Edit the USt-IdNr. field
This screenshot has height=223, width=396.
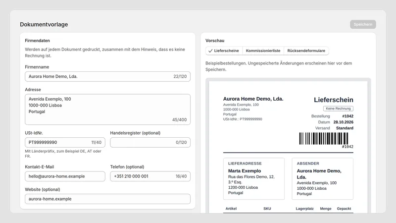pyautogui.click(x=65, y=142)
